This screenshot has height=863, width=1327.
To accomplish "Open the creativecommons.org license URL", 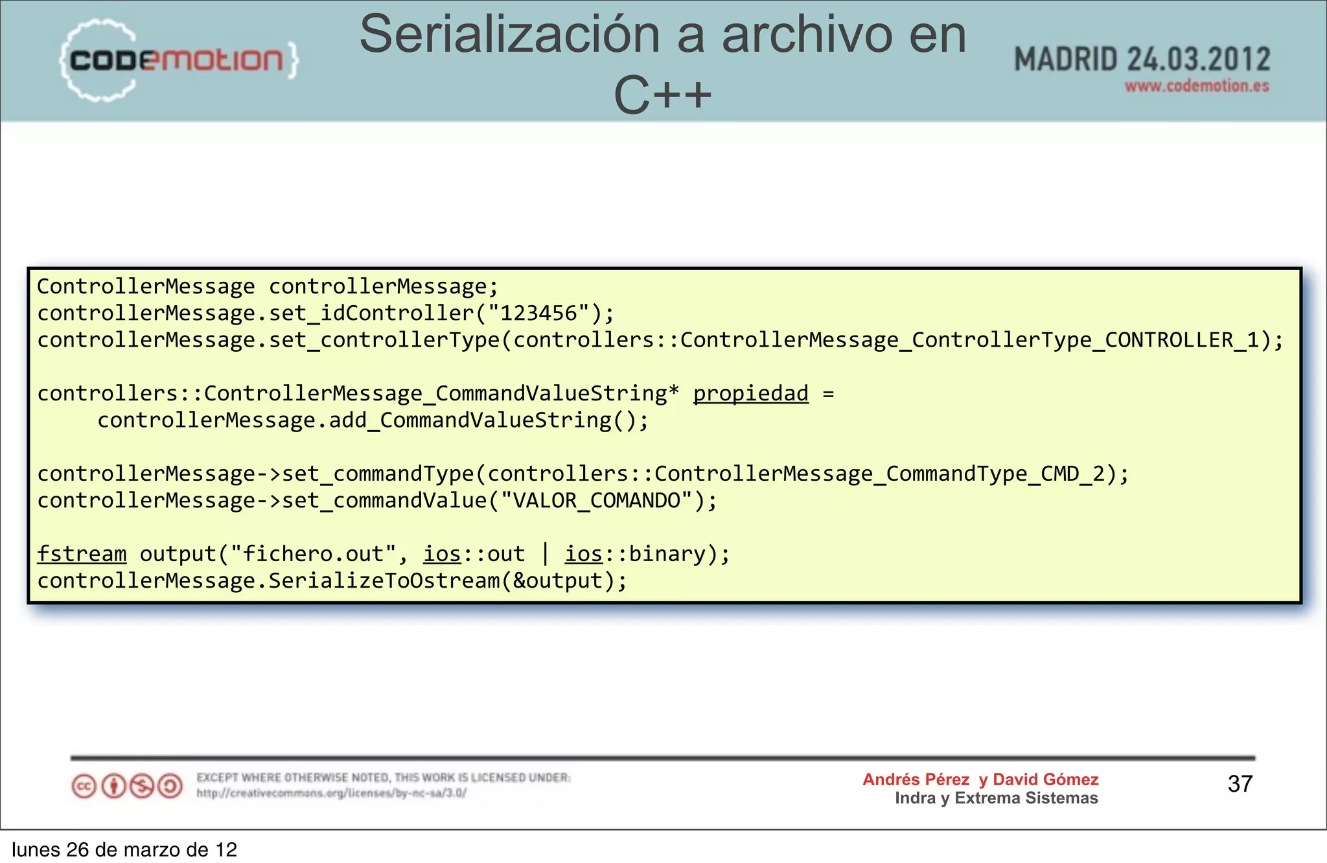I will [332, 793].
